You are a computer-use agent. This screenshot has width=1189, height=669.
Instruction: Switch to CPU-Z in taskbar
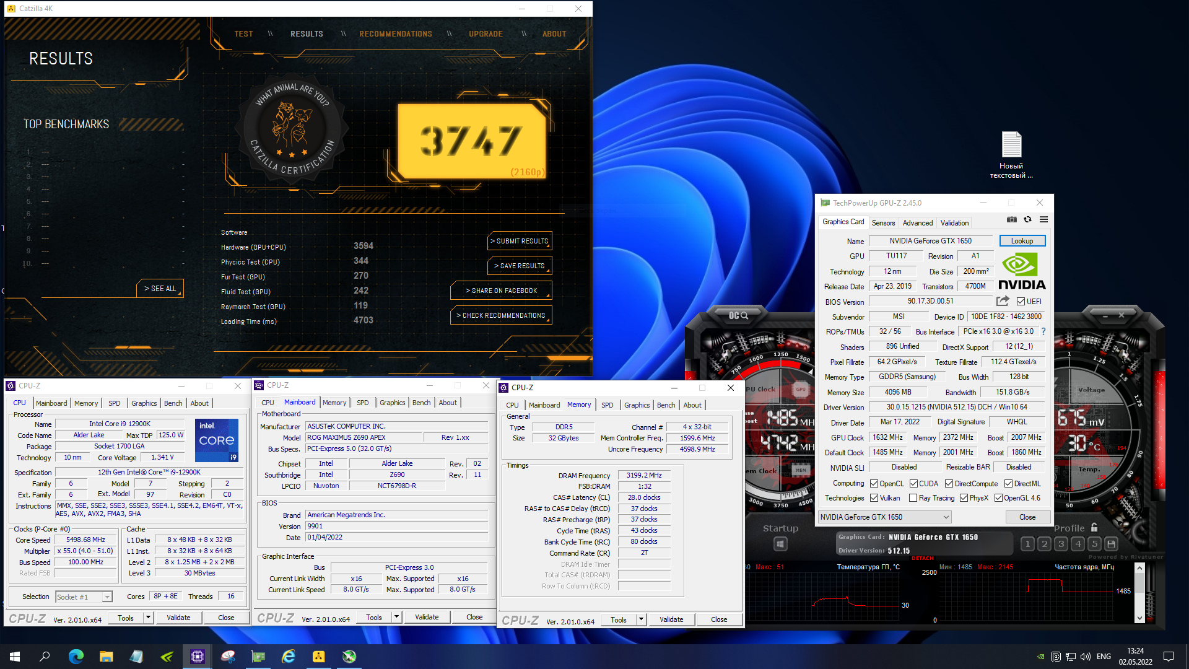coord(198,657)
